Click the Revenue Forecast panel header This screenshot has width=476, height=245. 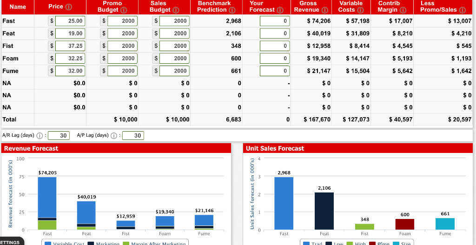tap(116, 148)
